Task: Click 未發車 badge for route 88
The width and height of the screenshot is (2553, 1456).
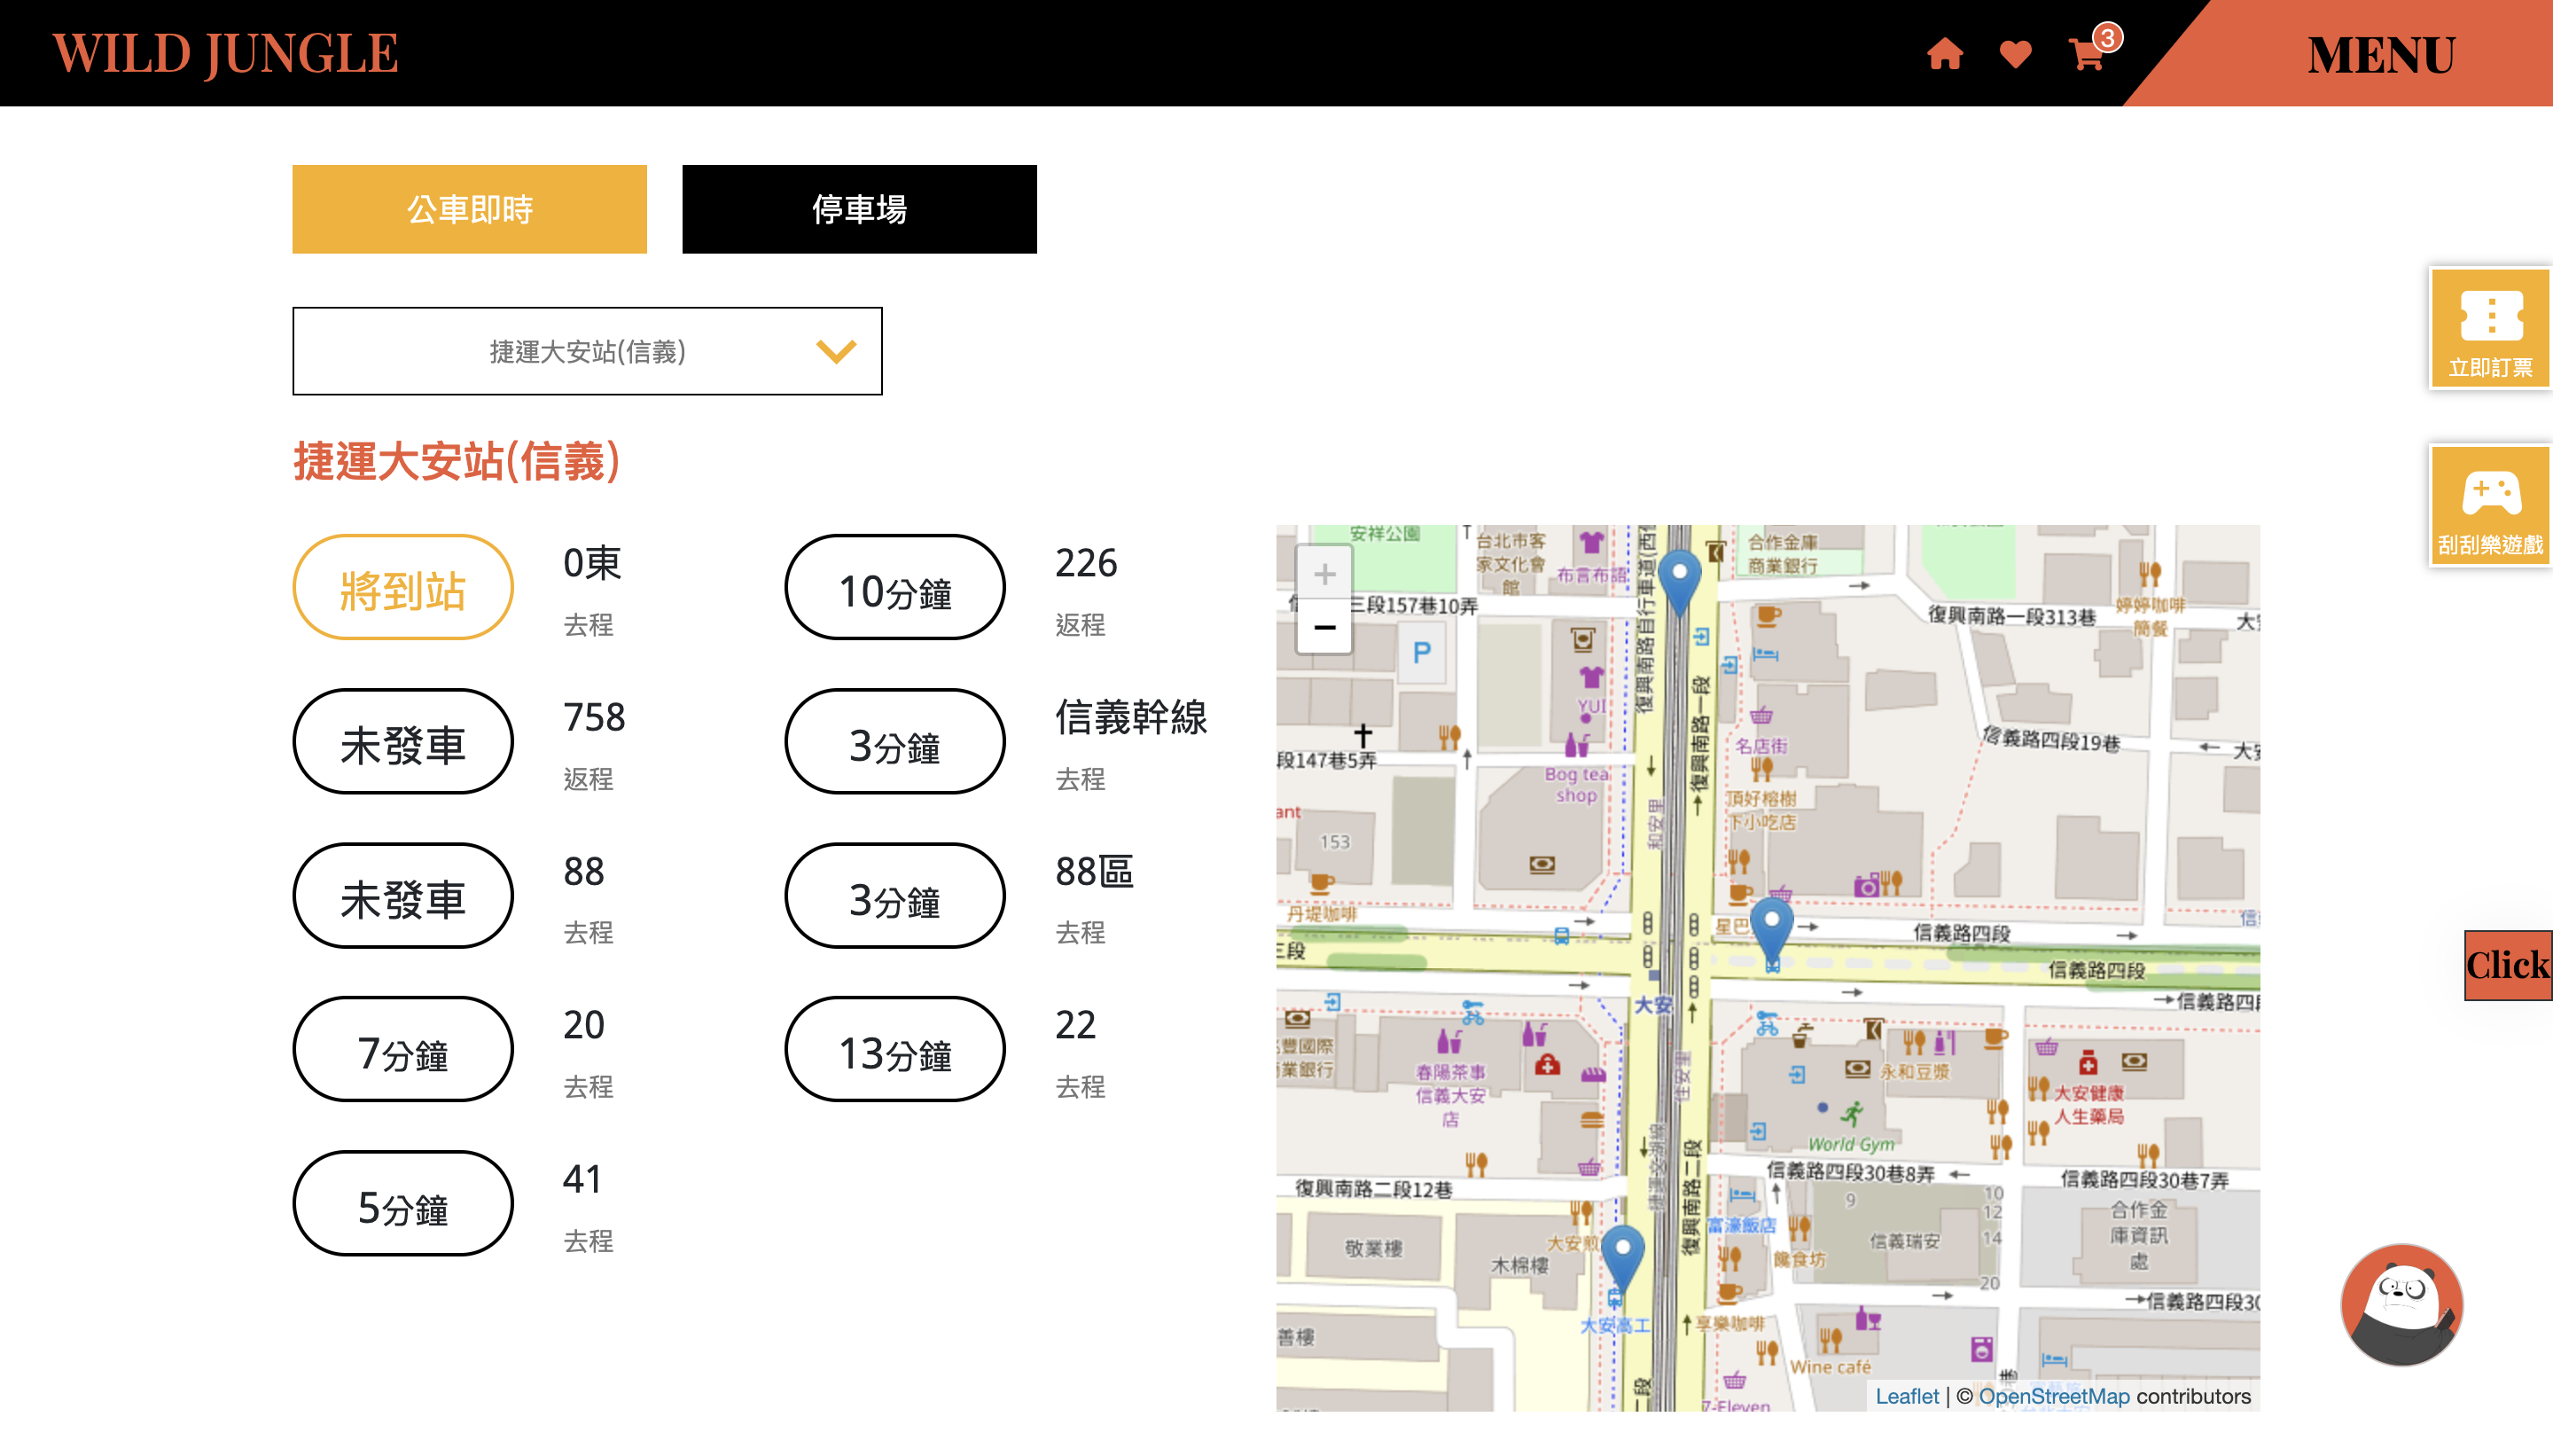Action: (402, 896)
